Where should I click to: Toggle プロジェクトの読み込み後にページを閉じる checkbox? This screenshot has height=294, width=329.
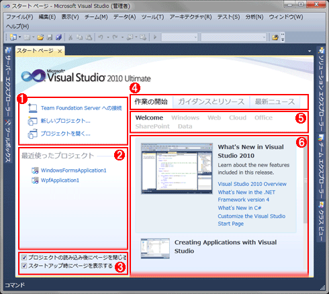(x=24, y=258)
